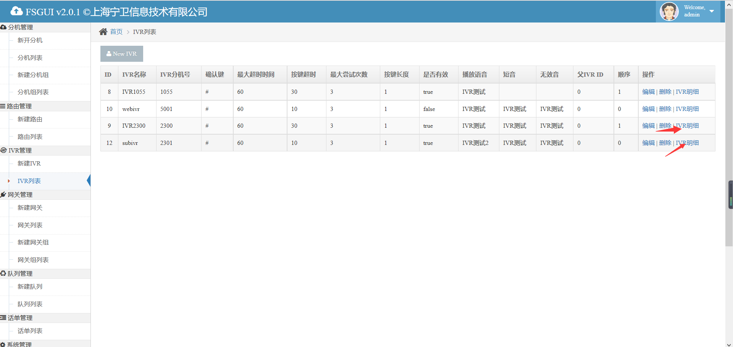Click the cloud logo icon in header

point(16,11)
